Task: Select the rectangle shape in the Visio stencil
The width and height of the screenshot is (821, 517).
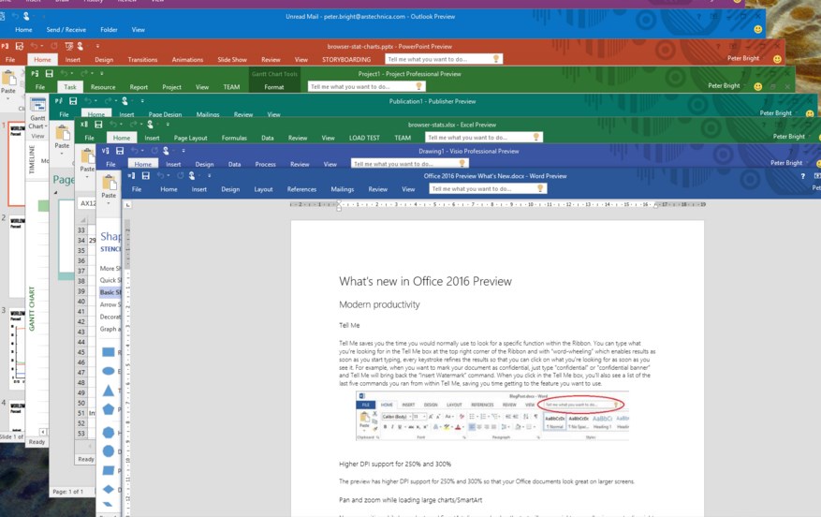Action: point(109,352)
